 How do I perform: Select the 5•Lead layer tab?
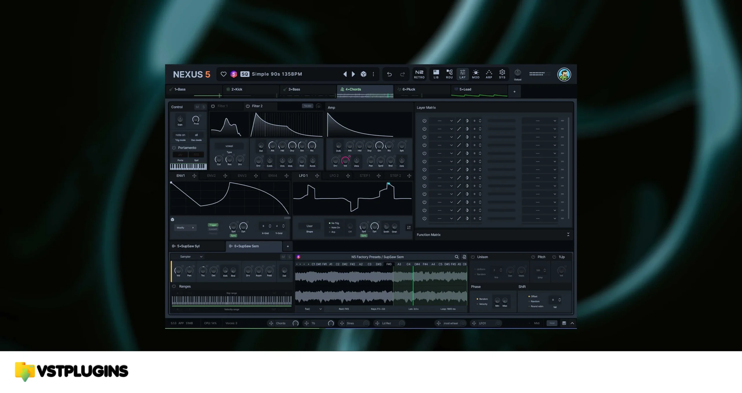click(x=479, y=92)
